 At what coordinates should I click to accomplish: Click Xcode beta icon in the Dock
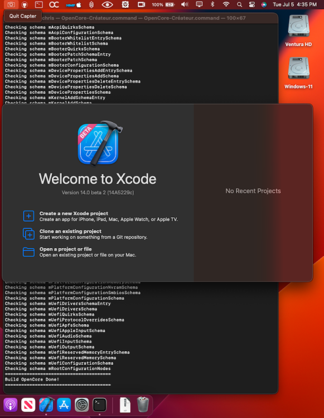click(46, 405)
